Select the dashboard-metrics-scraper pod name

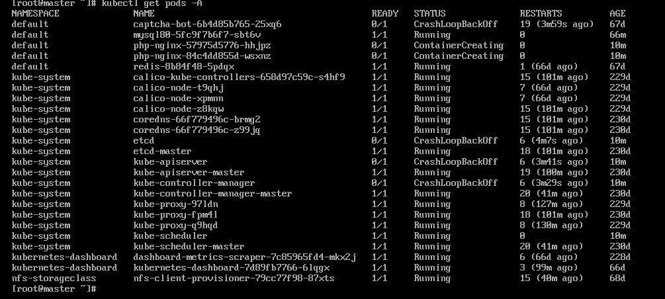point(244,257)
